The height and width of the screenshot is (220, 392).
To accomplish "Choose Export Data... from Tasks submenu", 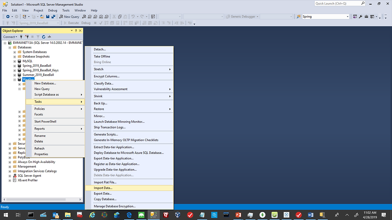I will click(x=129, y=193).
